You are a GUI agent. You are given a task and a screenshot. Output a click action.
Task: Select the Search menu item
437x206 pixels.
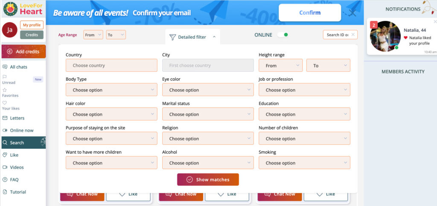pos(23,143)
